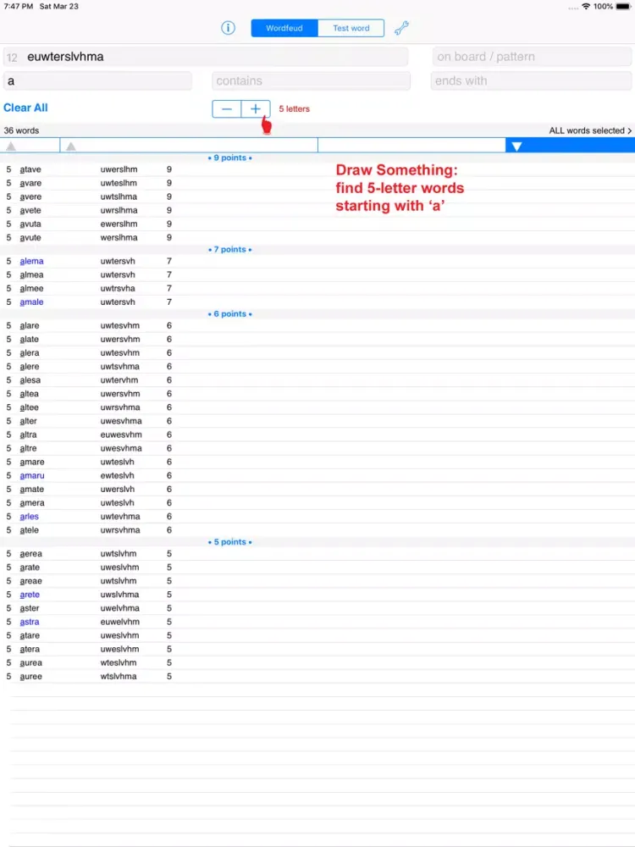Image resolution: width=635 pixels, height=847 pixels.
Task: Click the starts-with field containing a
Action: (x=97, y=81)
